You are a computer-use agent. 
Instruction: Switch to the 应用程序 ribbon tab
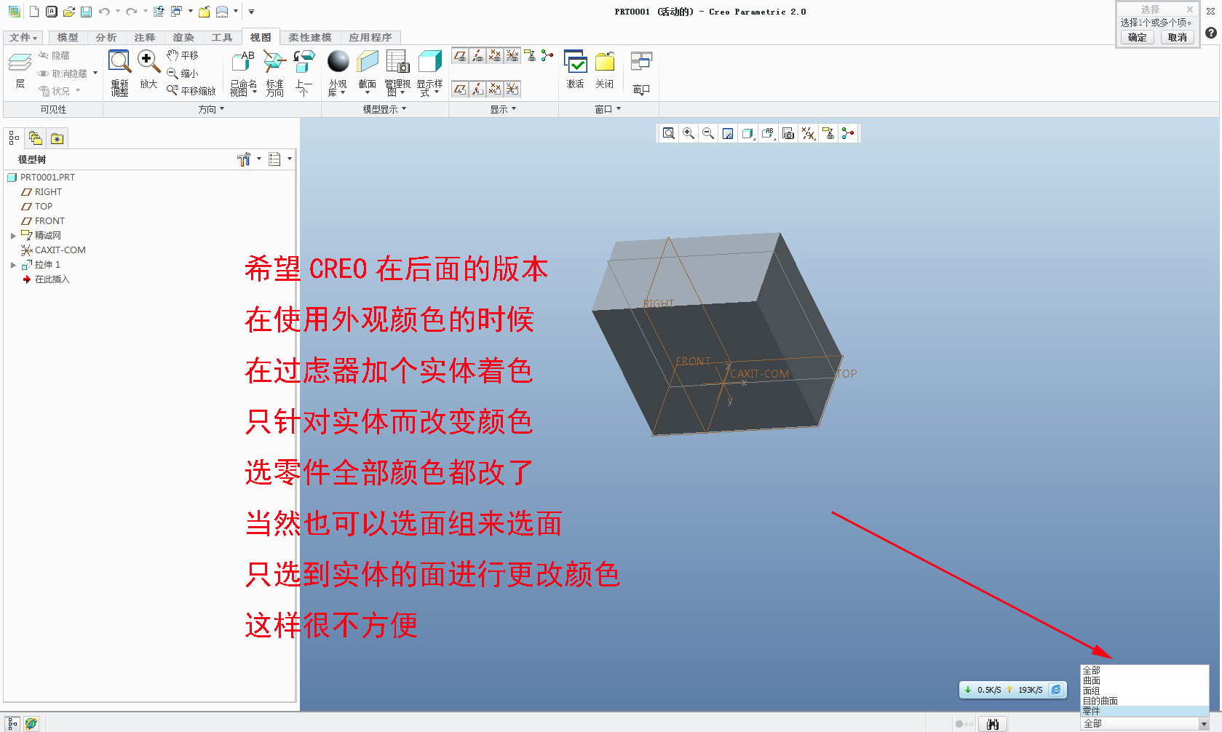[x=370, y=37]
